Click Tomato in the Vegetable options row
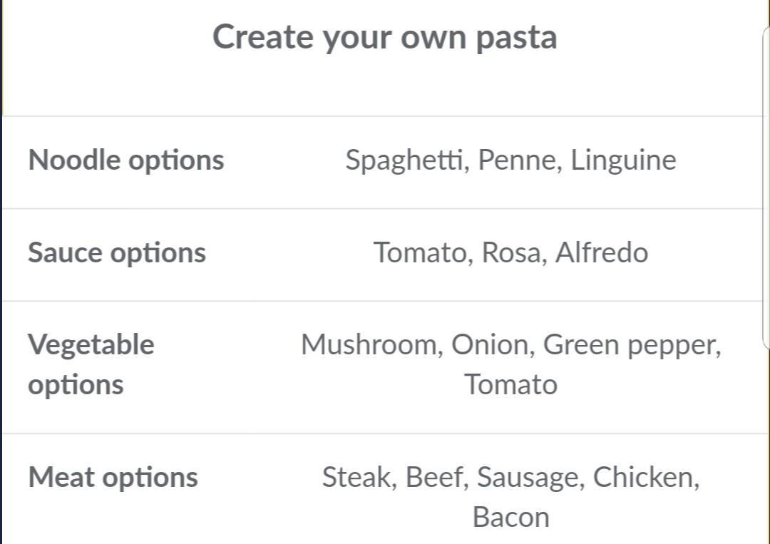Viewport: 770px width, 544px height. click(x=510, y=385)
